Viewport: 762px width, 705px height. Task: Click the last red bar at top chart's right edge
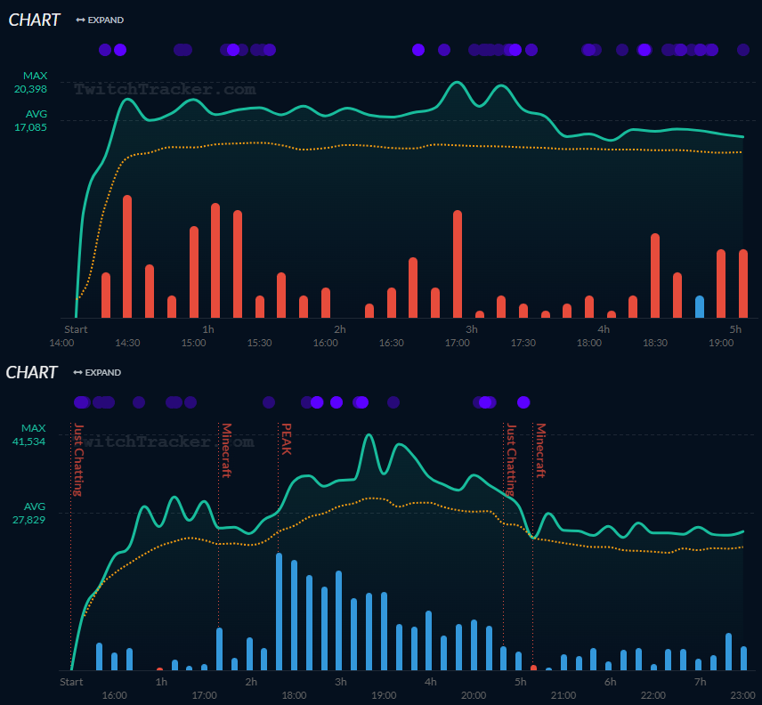coord(743,284)
